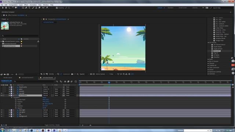Open the Animation menu

point(33,5)
